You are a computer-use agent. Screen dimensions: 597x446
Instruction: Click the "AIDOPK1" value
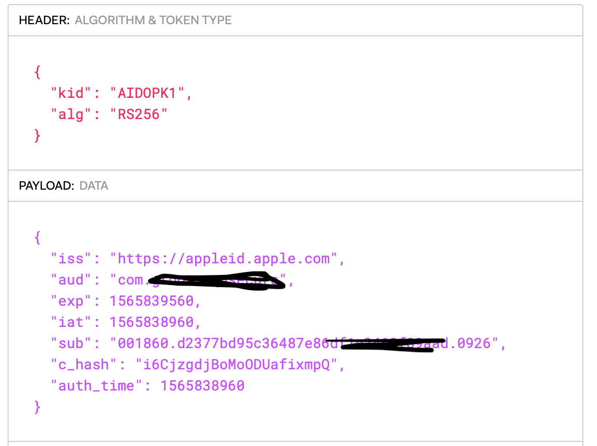click(x=147, y=93)
